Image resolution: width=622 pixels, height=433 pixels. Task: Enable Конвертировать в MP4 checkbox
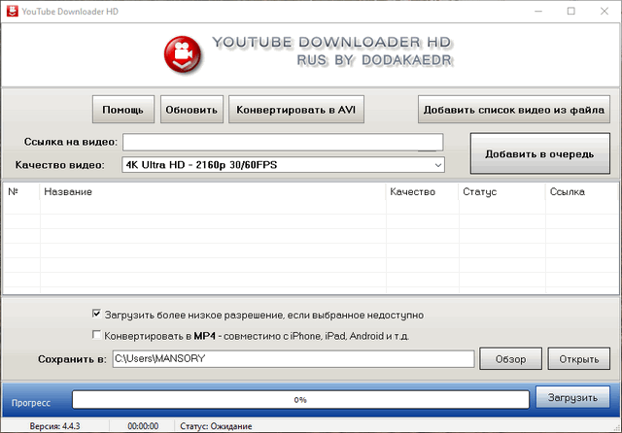(96, 335)
